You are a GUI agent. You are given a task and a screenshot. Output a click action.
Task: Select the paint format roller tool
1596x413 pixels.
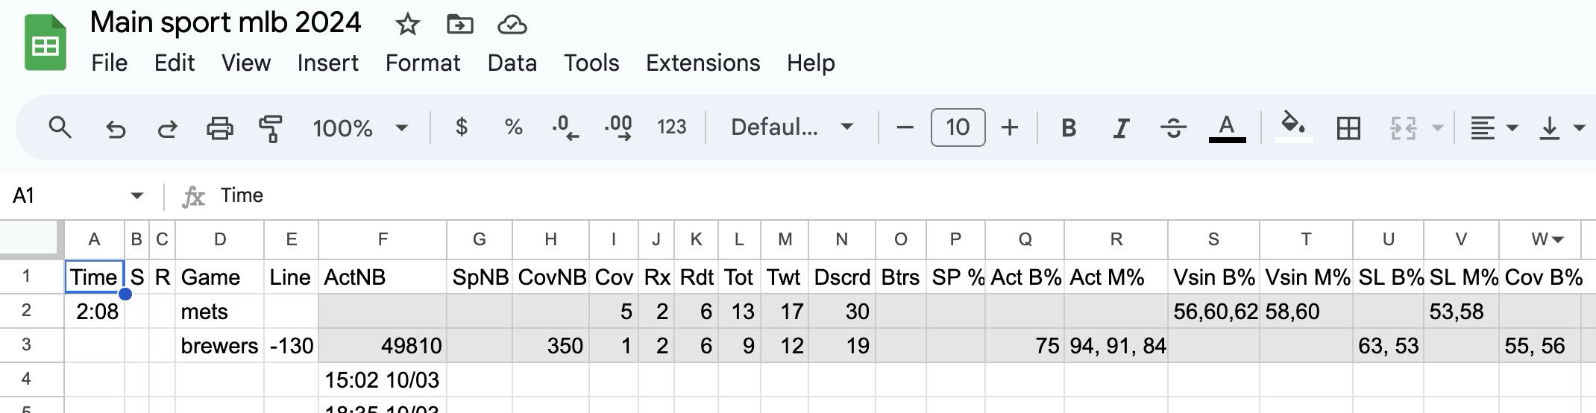coord(270,128)
